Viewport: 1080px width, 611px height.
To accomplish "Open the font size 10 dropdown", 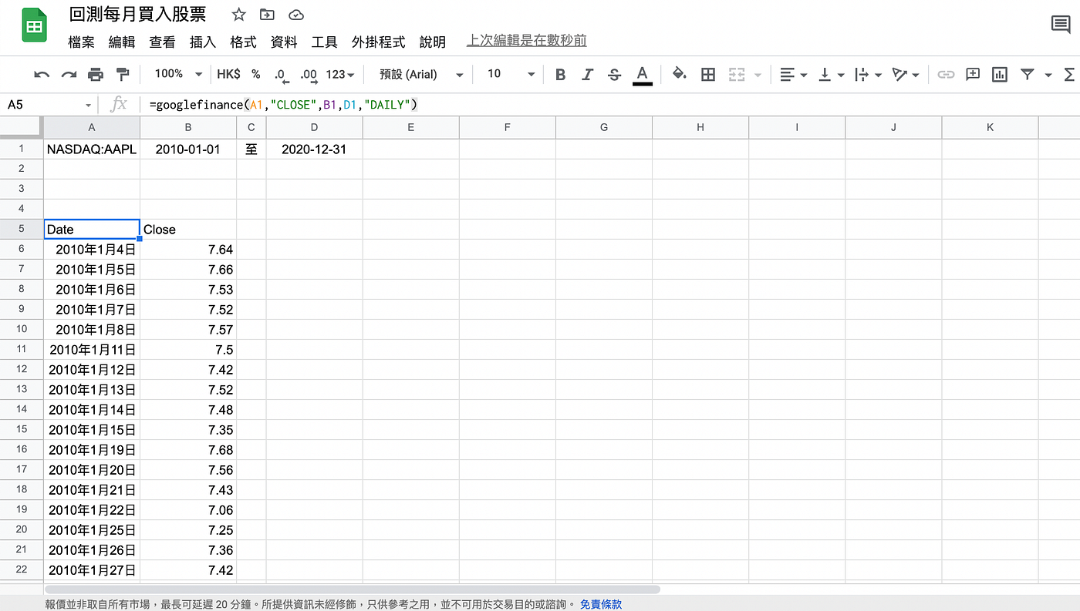I will (511, 74).
